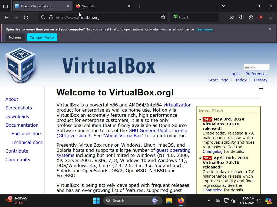This screenshot has width=277, height=207.
Task: Go back to the previous page
Action: pyautogui.click(x=6, y=18)
